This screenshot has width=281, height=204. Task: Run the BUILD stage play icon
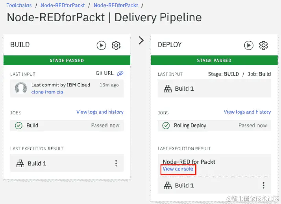101,46
